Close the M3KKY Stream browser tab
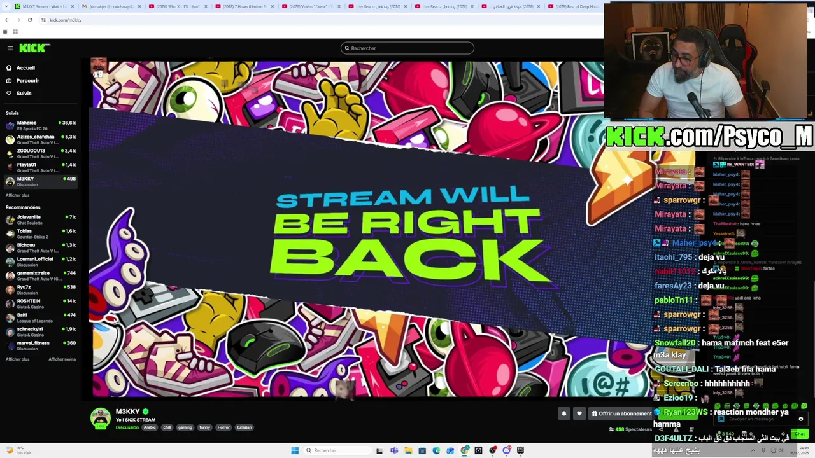This screenshot has width=815, height=458. pyautogui.click(x=73, y=6)
